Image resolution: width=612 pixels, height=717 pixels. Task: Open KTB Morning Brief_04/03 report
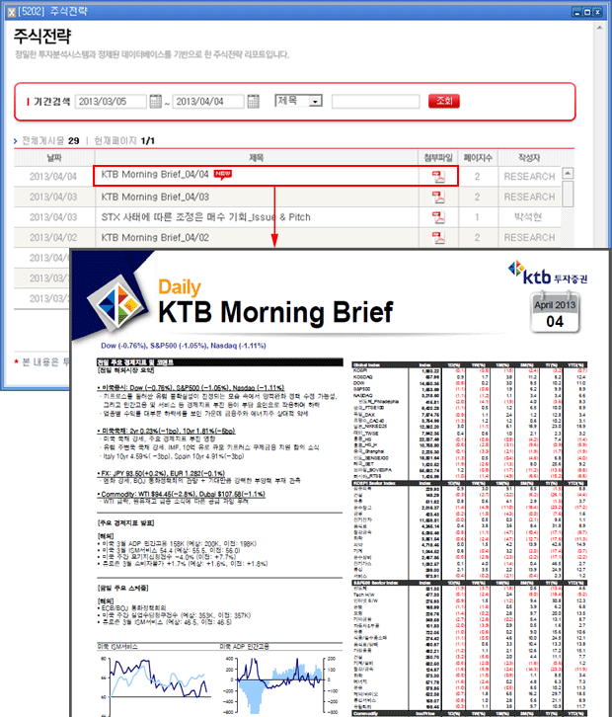tap(155, 198)
